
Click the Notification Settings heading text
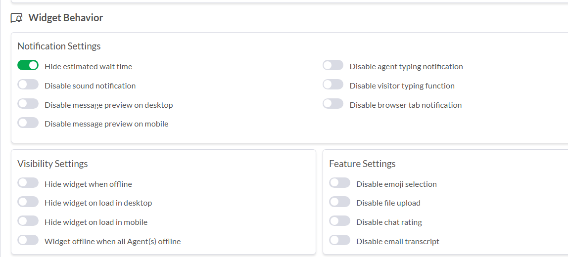click(59, 46)
